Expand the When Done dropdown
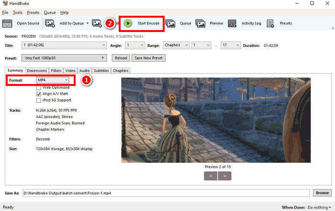335x211 pixels. point(318,208)
